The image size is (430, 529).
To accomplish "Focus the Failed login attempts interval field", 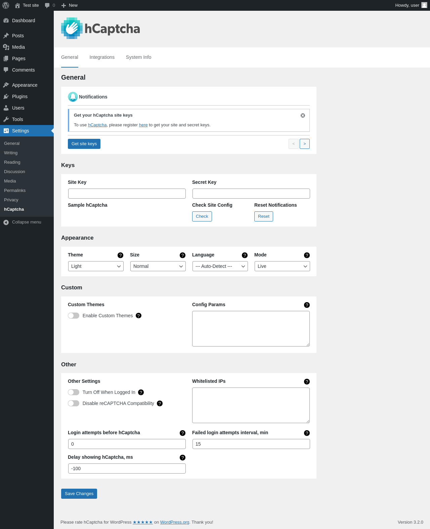I will 251,444.
